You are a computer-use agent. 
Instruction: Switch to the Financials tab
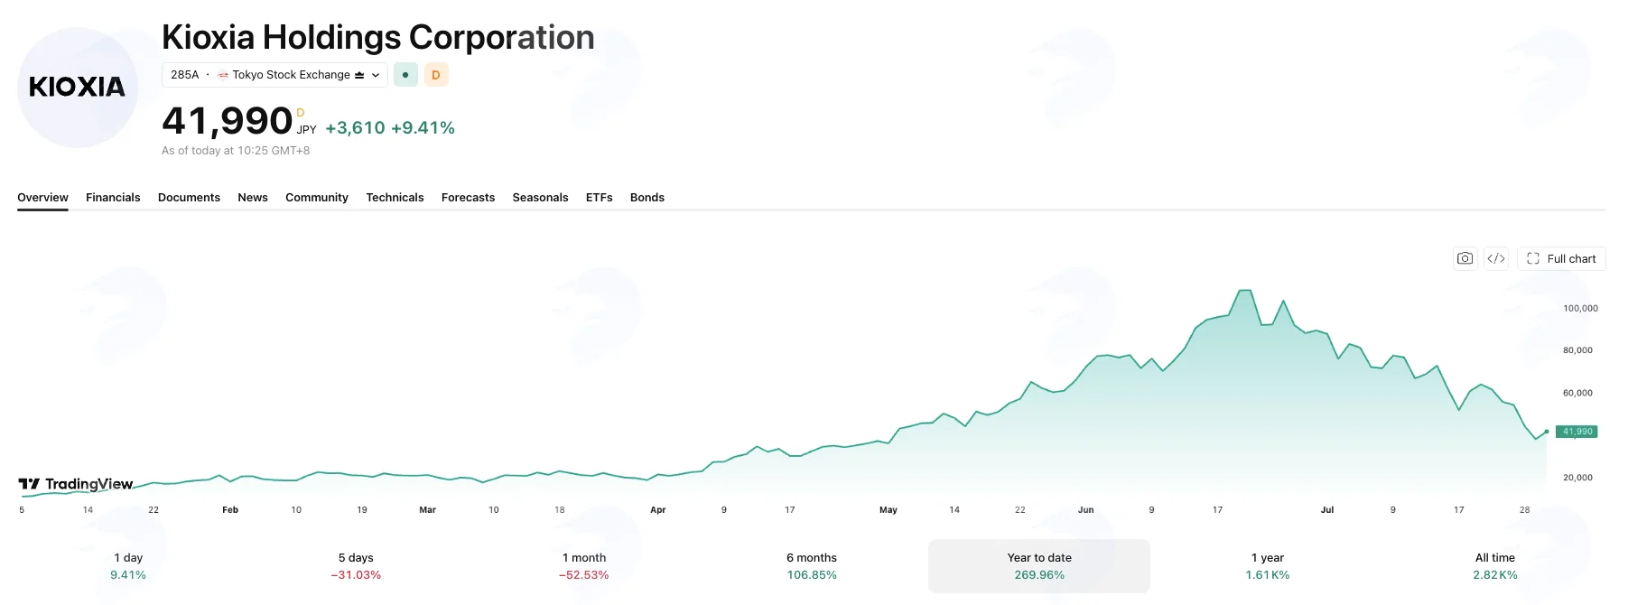click(x=113, y=198)
